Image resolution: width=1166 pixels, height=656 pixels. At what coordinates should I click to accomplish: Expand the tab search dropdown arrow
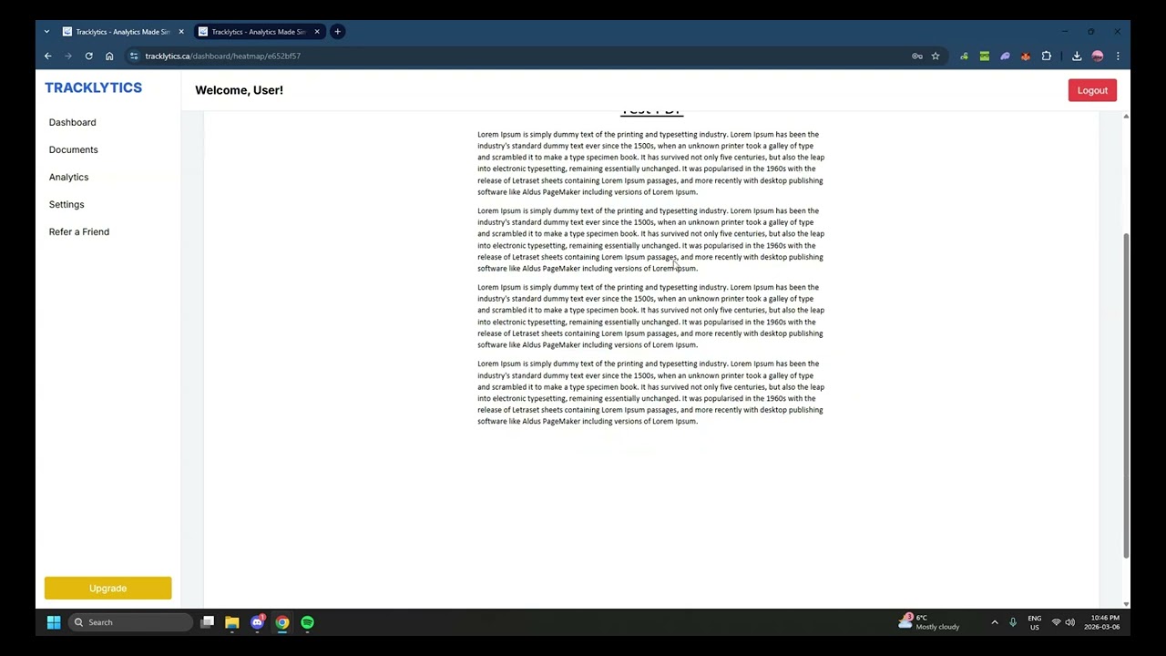[x=46, y=32]
